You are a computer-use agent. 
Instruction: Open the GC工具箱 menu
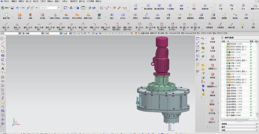pyautogui.click(x=90, y=1)
